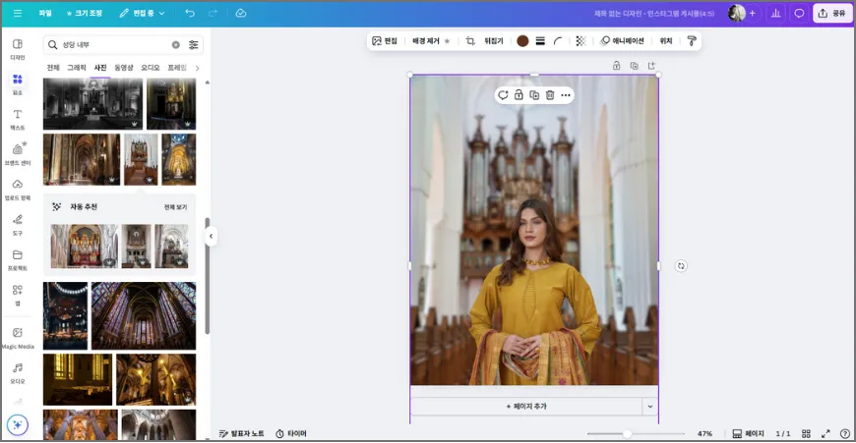
Task: Undo the last action
Action: [x=190, y=13]
